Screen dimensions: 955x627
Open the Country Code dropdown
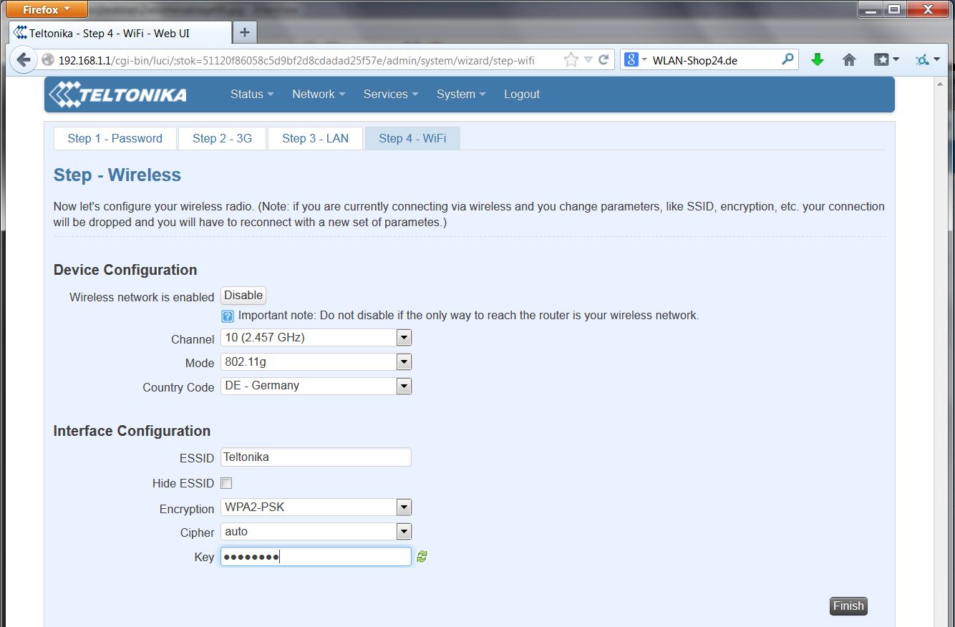point(316,386)
